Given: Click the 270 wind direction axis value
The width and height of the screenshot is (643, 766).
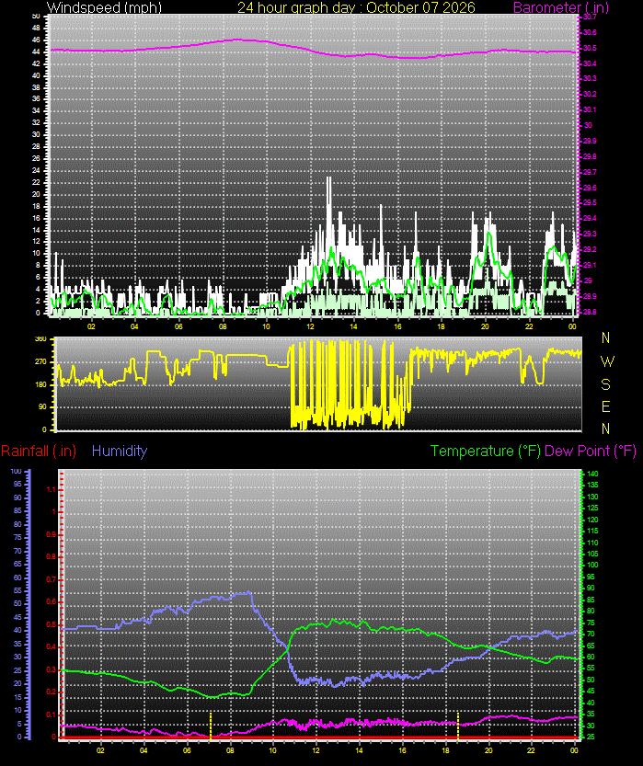Looking at the screenshot, I should pos(41,362).
